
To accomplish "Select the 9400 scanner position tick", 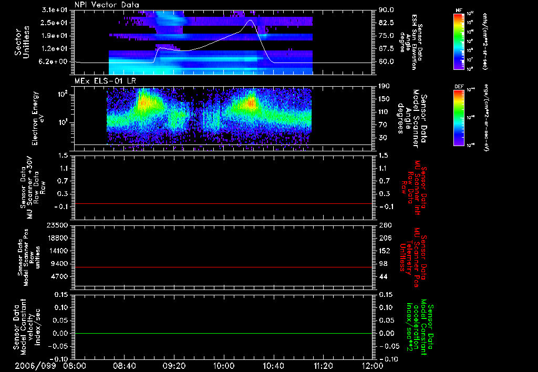I will (59, 264).
